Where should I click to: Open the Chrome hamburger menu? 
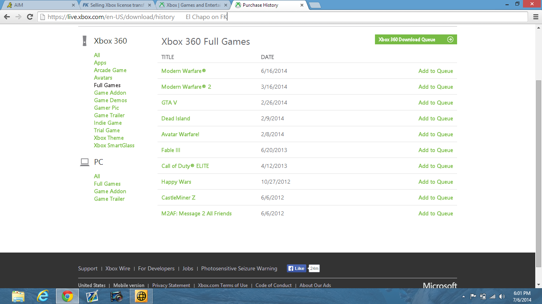coord(536,17)
